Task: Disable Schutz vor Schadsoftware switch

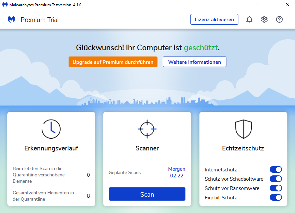Action: (276, 179)
